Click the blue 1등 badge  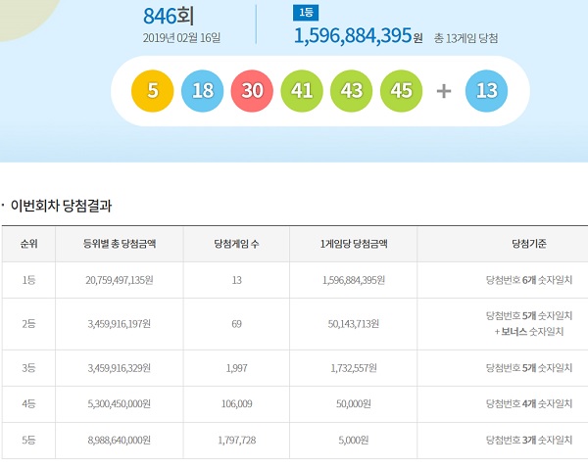tap(306, 13)
